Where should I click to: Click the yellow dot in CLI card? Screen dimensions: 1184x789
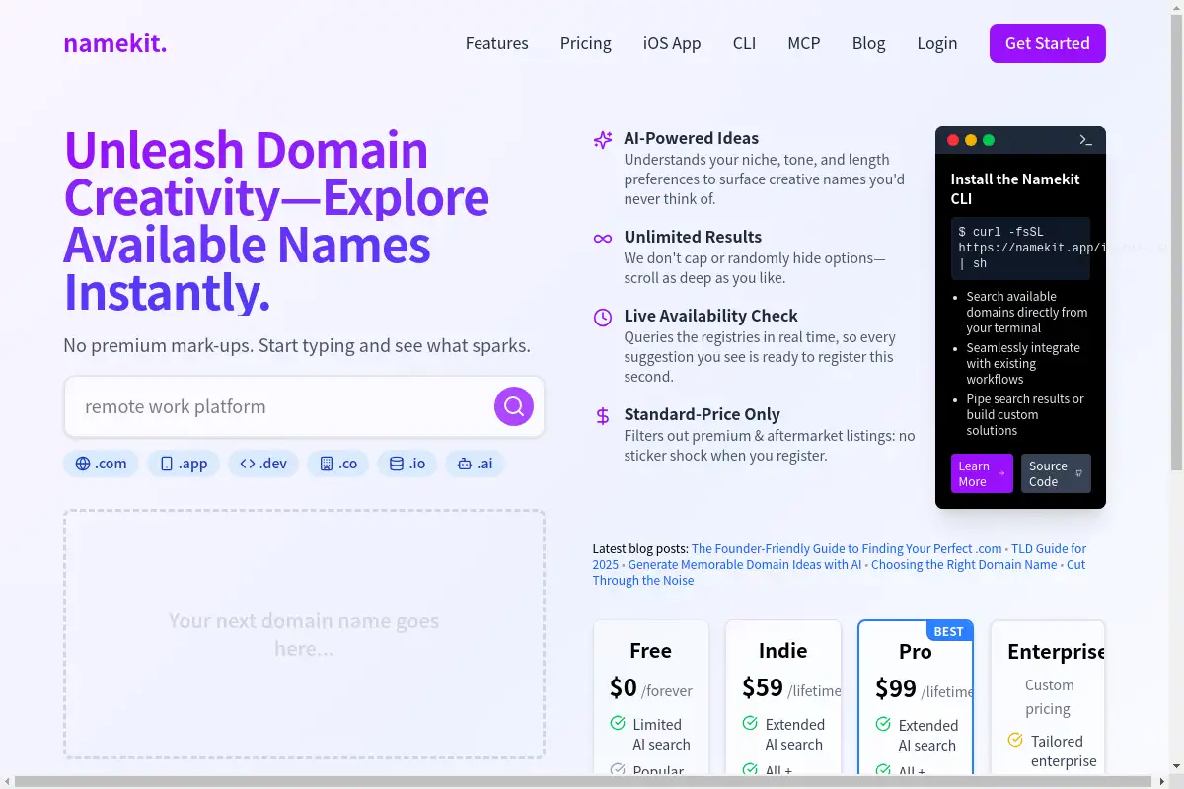971,140
